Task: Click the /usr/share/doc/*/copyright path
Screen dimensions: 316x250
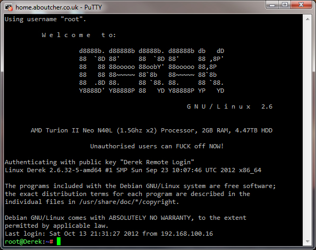Action: pyautogui.click(x=129, y=202)
